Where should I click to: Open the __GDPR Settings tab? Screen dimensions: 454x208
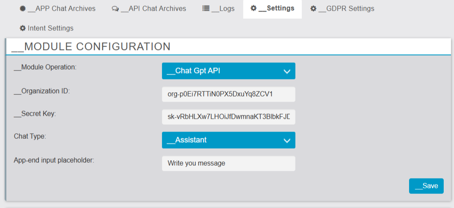346,9
